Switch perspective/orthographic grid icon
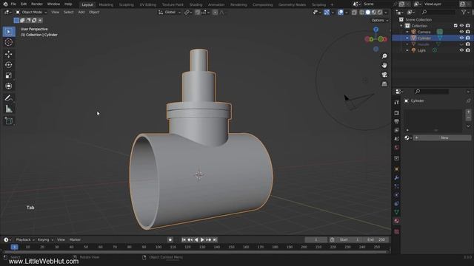The height and width of the screenshot is (266, 474). click(x=384, y=83)
